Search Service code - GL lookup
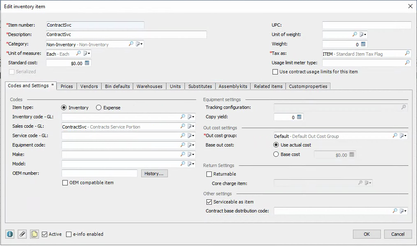417x246 pixels. pos(183,135)
